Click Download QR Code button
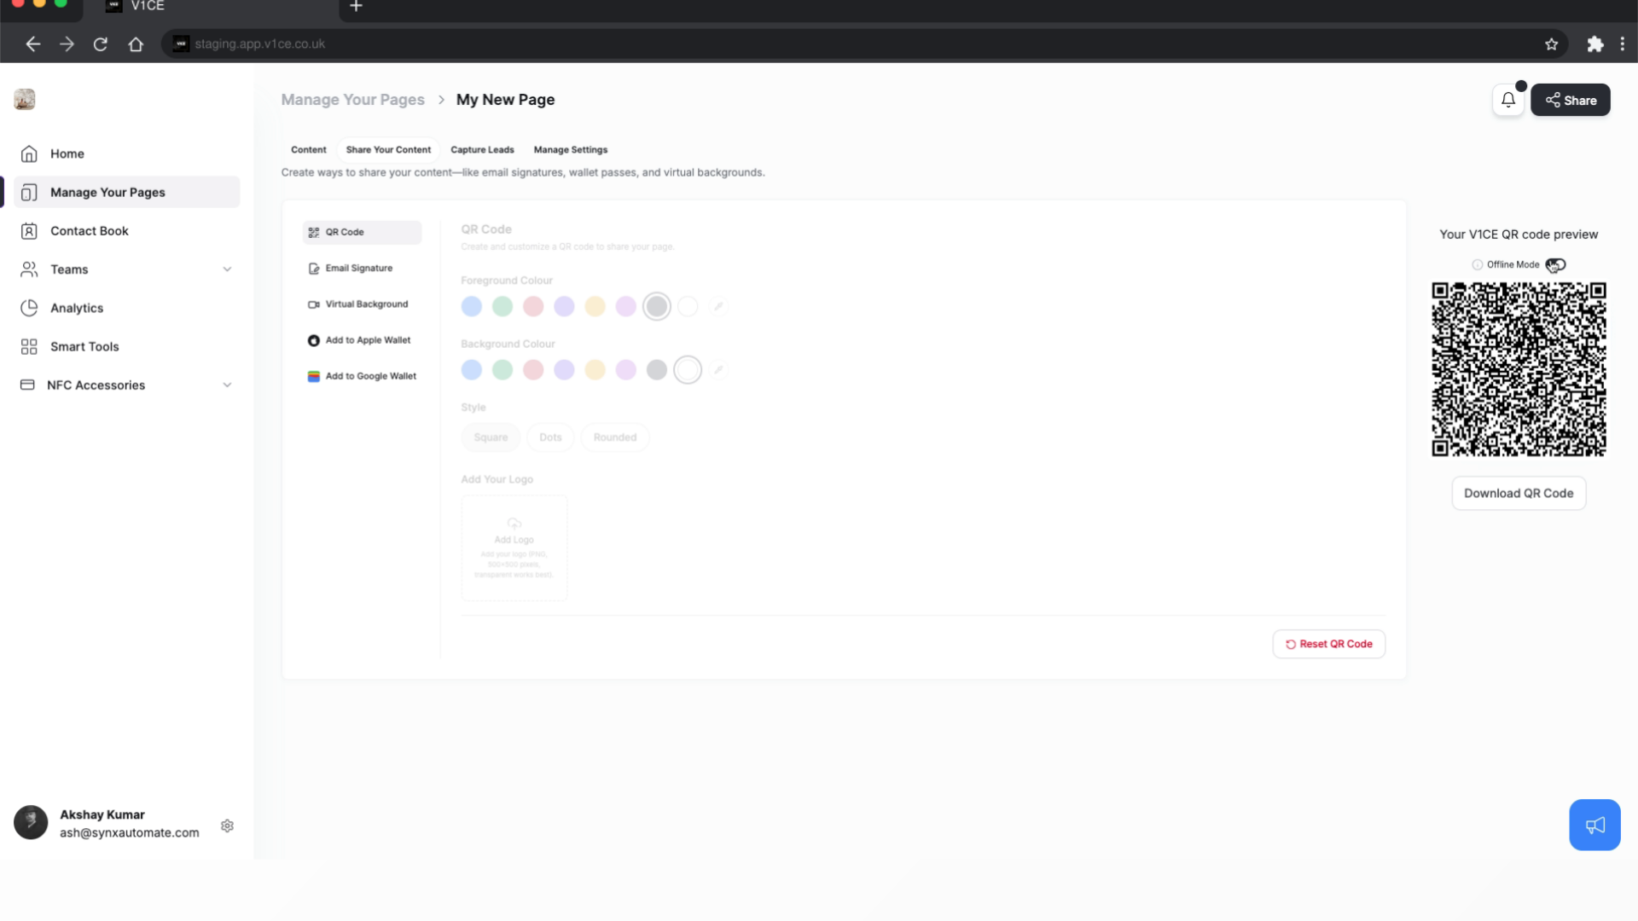This screenshot has height=921, width=1638. (1519, 493)
